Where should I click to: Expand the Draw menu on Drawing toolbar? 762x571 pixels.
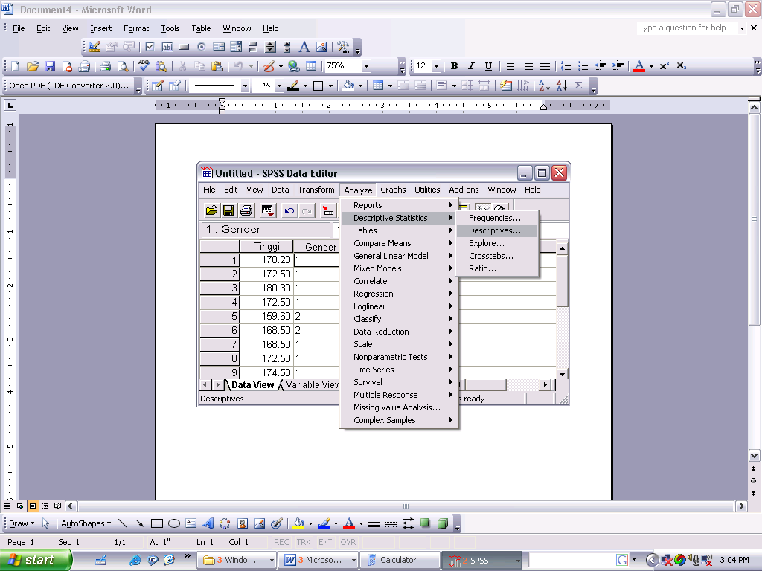(22, 523)
